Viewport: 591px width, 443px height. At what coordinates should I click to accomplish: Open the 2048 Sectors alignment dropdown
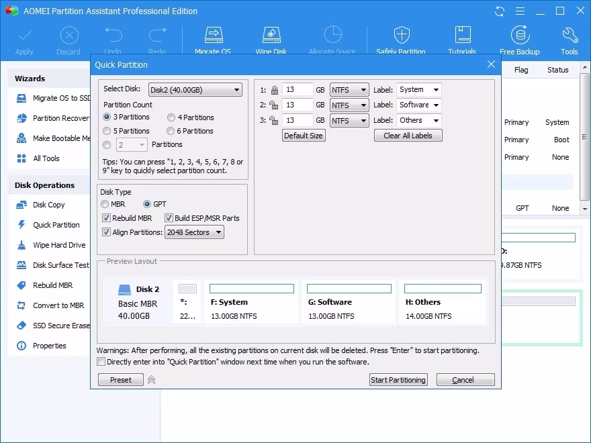pyautogui.click(x=194, y=232)
